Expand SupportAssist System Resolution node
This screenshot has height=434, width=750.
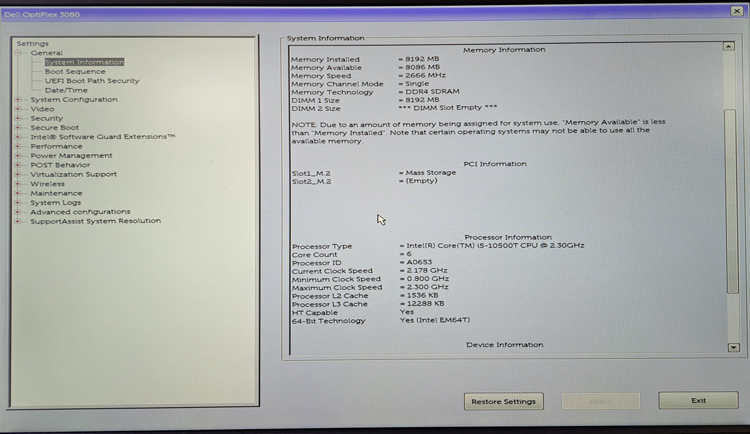point(18,221)
